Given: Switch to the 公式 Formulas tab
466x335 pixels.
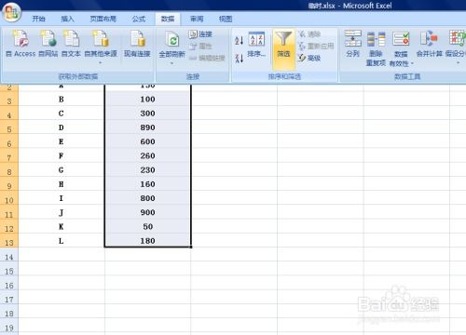Looking at the screenshot, I should 139,19.
